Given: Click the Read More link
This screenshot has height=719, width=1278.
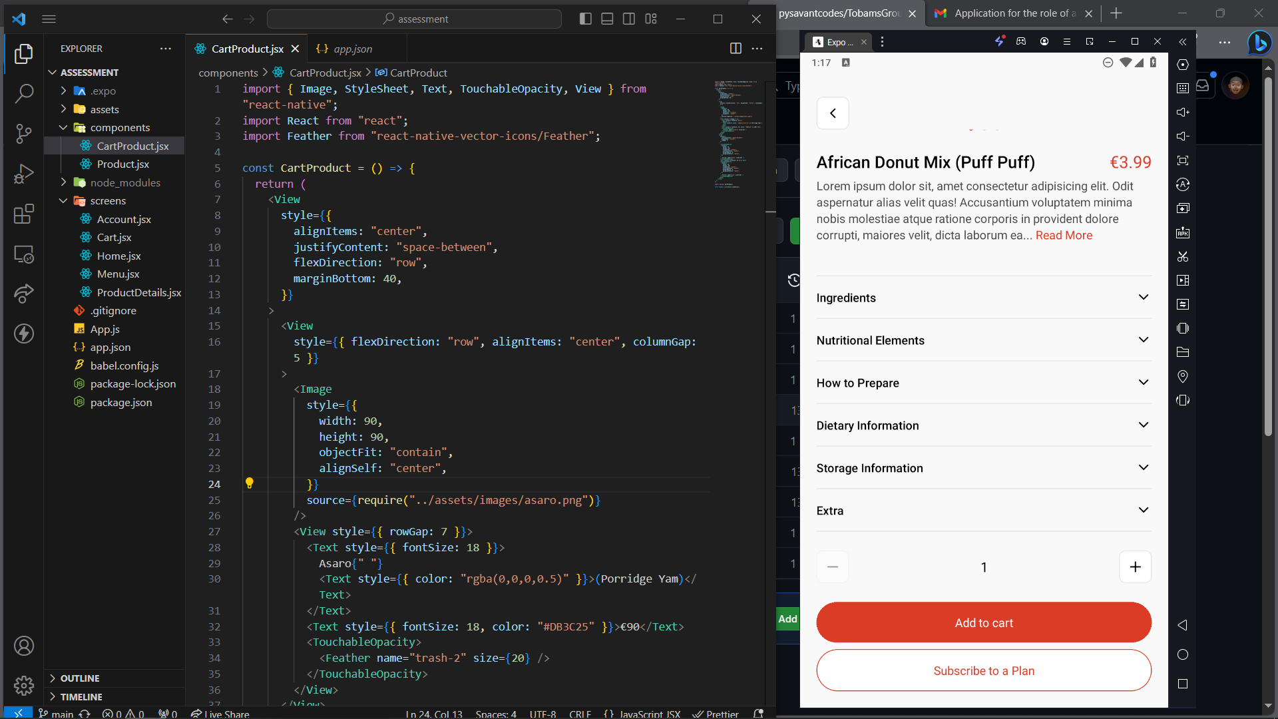Looking at the screenshot, I should pos(1063,235).
